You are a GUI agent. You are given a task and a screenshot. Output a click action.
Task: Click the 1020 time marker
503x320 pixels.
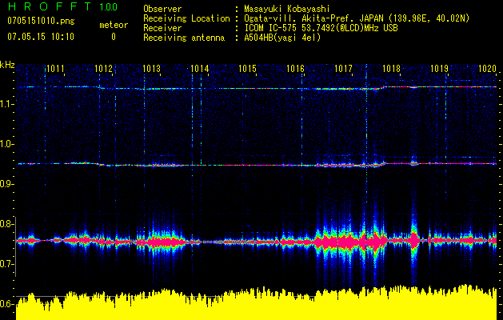tap(488, 70)
